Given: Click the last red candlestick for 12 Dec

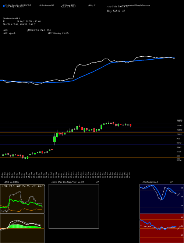Looking at the screenshot, I should (131, 125).
